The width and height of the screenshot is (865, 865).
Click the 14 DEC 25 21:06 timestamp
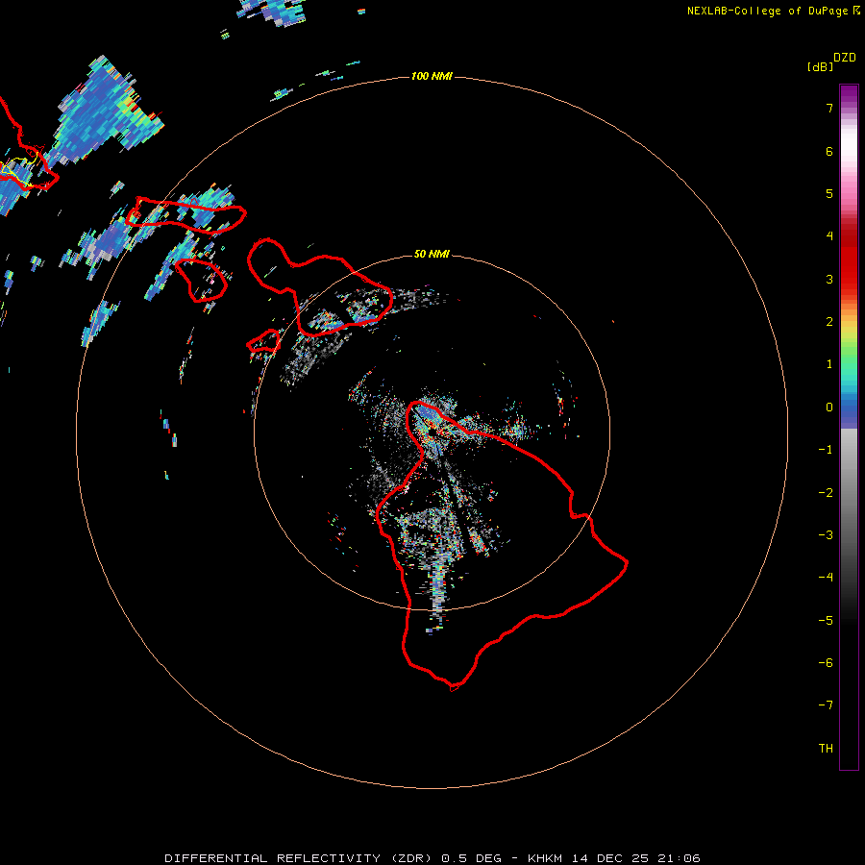[x=636, y=858]
